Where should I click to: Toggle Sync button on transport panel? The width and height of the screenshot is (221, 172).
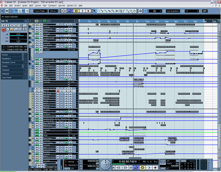pyautogui.click(x=163, y=168)
